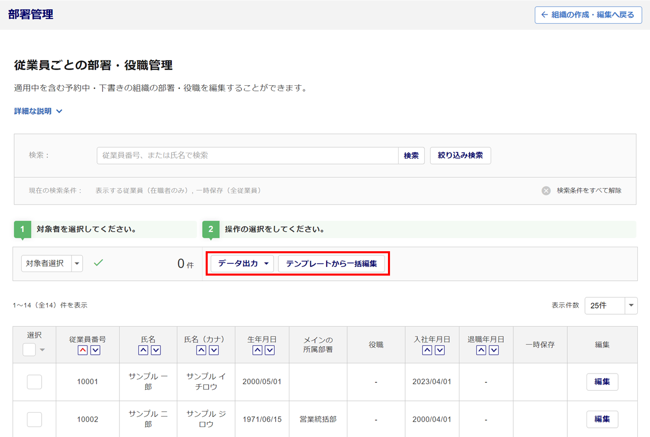This screenshot has width=650, height=437.
Task: Click the X icon beside 検索条件をすべて解除
Action: coord(546,191)
